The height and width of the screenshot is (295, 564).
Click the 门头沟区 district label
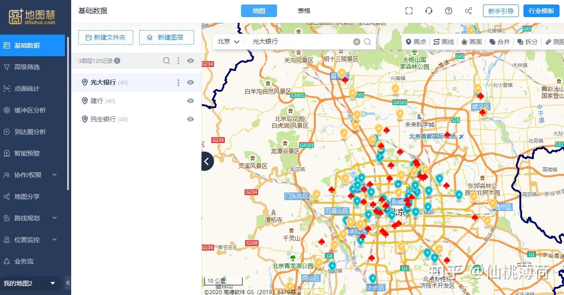(297, 196)
